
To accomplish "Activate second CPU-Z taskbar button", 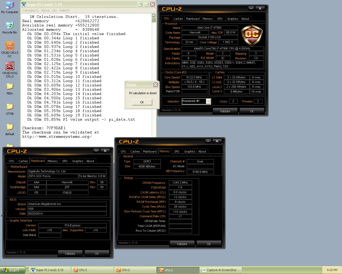I will 135,270.
